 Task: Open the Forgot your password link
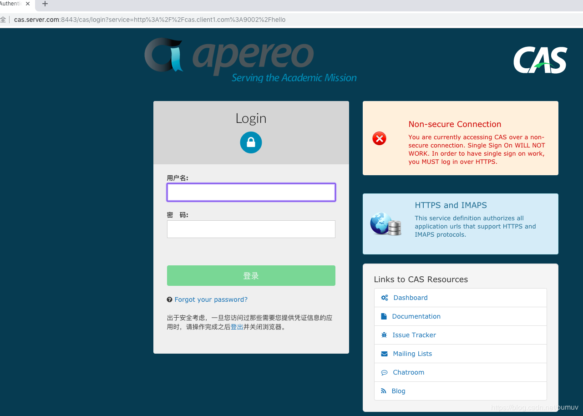coord(211,299)
